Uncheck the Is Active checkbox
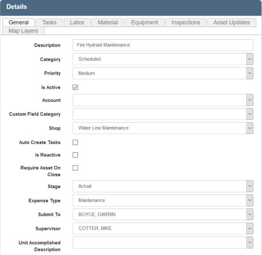This screenshot has height=255, width=262. pos(75,87)
